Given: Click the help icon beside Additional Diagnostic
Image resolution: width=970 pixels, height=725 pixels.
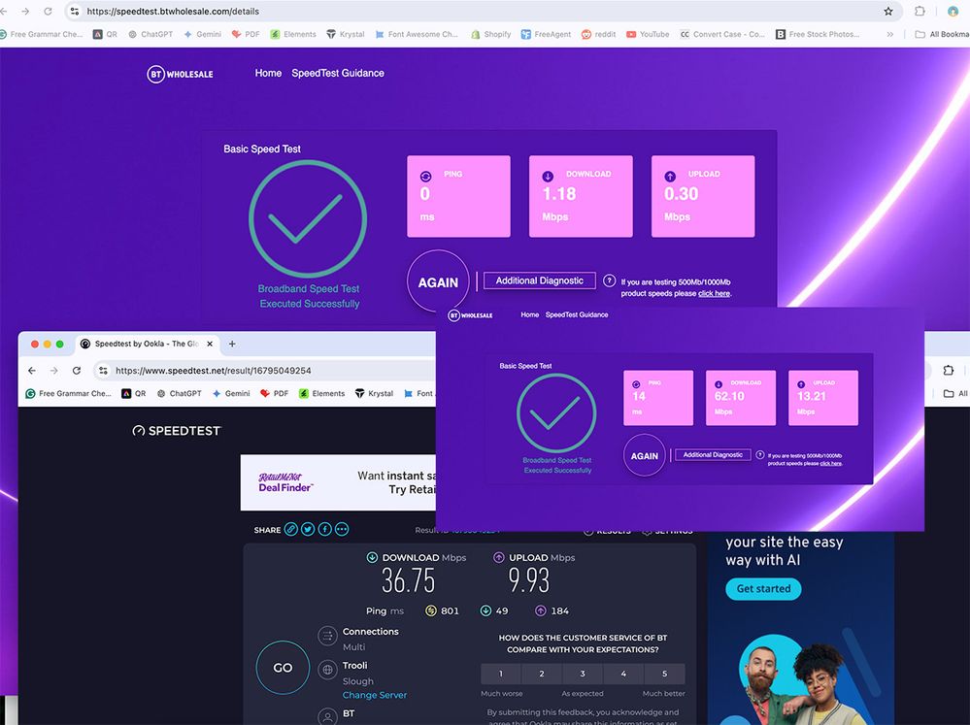Looking at the screenshot, I should (610, 280).
